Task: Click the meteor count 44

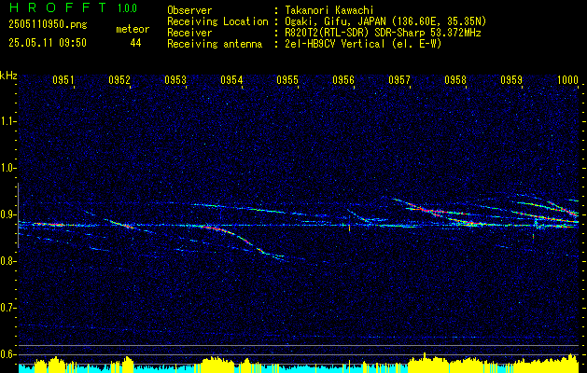Action: pyautogui.click(x=135, y=43)
